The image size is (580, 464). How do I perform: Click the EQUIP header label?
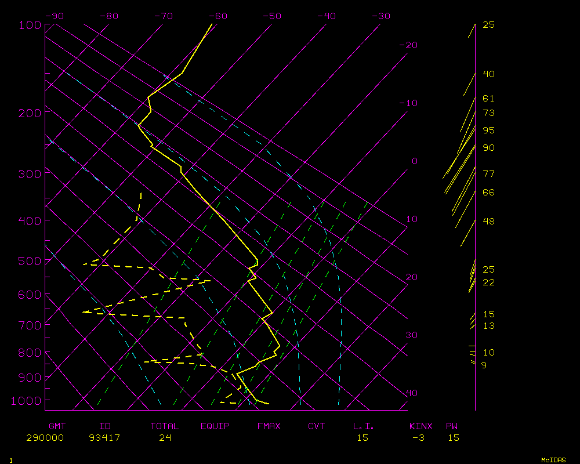215,426
